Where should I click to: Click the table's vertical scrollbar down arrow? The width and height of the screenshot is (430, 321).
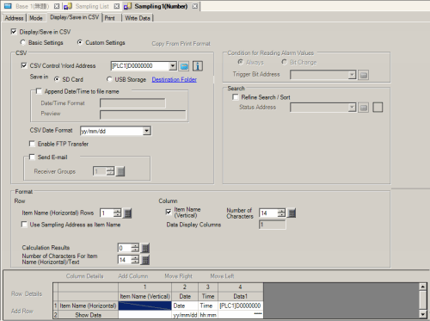pos(423,314)
